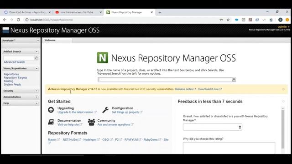This screenshot has width=292, height=164.
Task: Click the Configuration wrench icon
Action: click(105, 110)
